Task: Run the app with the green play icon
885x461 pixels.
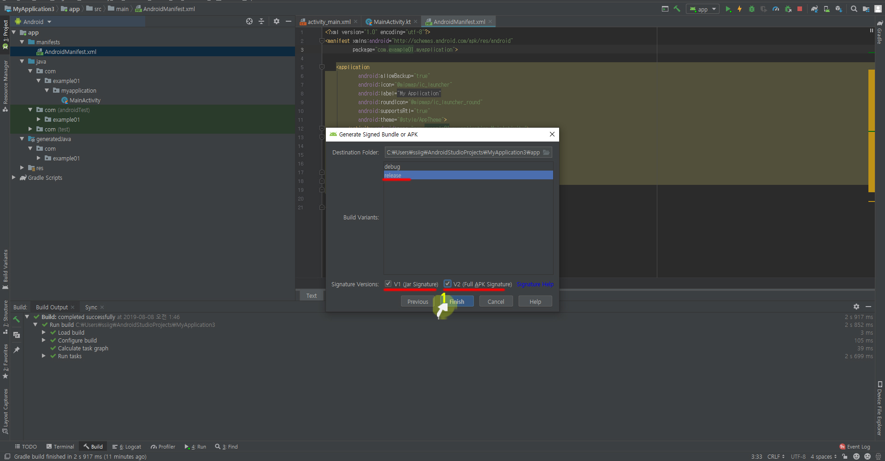Action: click(x=728, y=9)
